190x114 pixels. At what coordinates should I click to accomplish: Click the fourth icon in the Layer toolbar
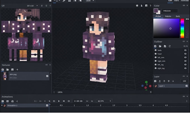tap(168, 81)
